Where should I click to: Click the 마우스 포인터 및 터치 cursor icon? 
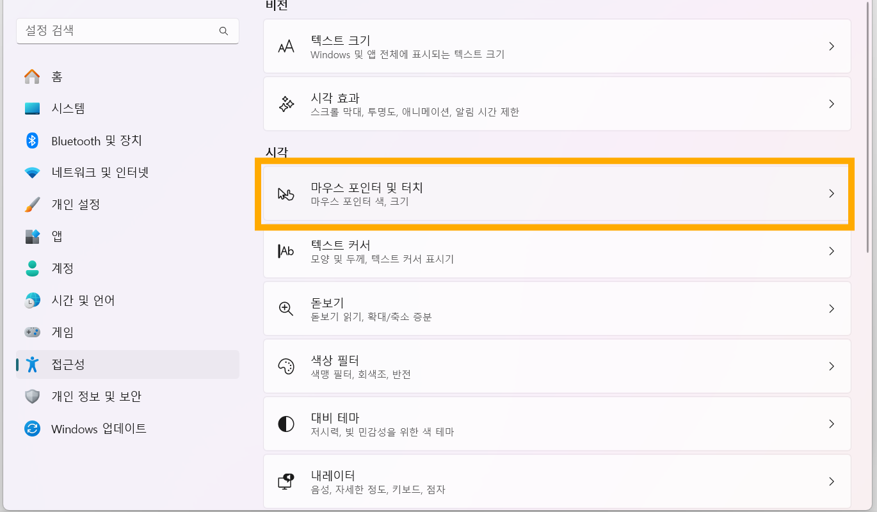pos(286,193)
